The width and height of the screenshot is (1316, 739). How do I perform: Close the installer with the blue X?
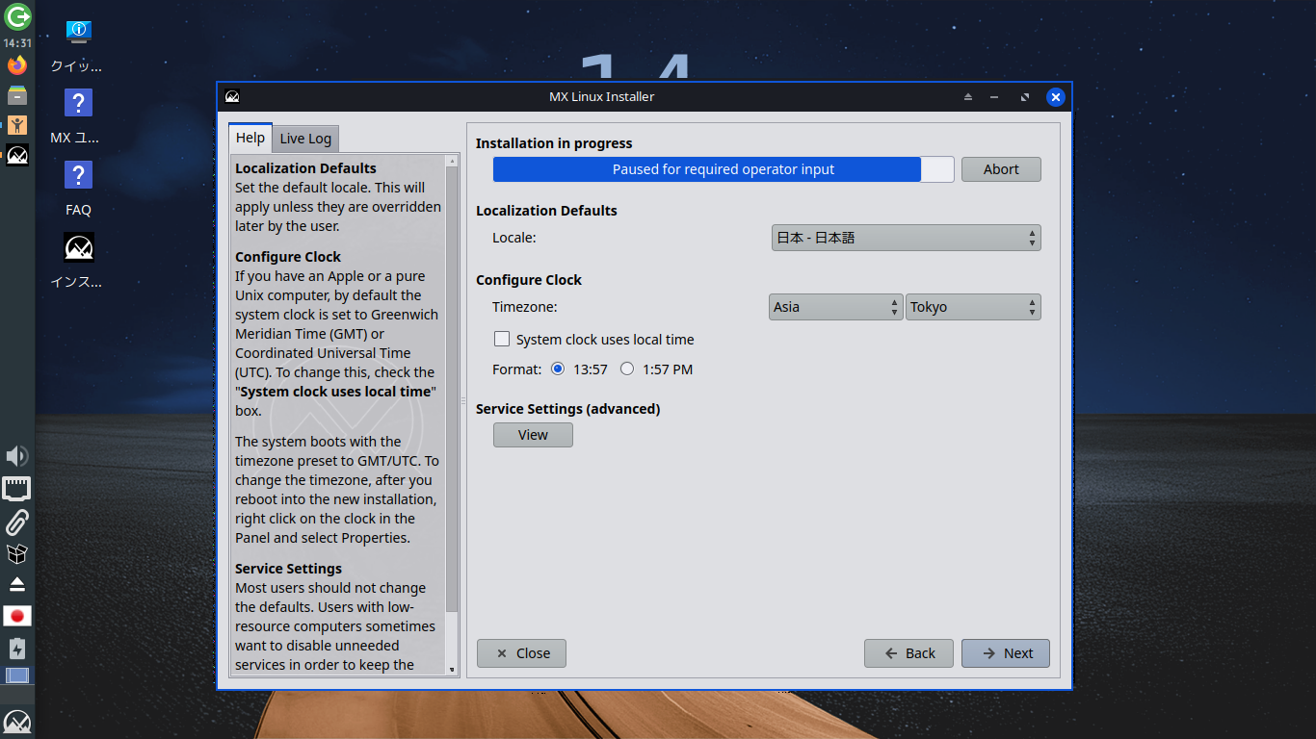[1056, 96]
